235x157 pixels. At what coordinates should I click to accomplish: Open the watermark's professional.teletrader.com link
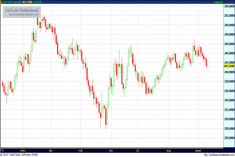point(23,15)
